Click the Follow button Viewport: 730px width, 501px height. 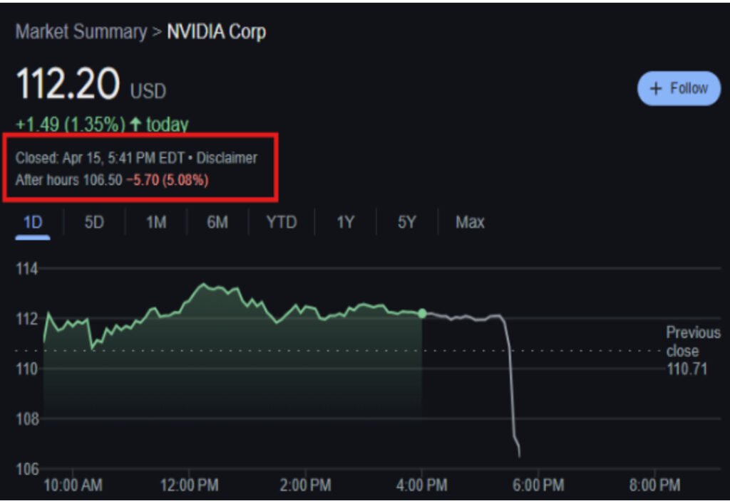[679, 89]
